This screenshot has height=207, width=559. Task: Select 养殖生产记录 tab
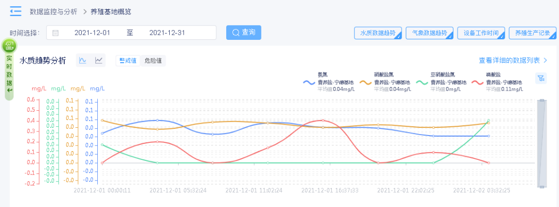[x=533, y=33]
